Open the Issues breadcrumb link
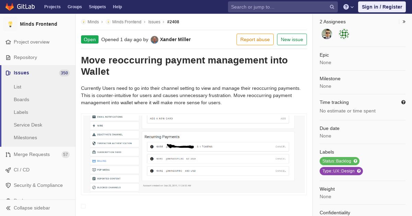This screenshot has width=412, height=216. pyautogui.click(x=154, y=22)
